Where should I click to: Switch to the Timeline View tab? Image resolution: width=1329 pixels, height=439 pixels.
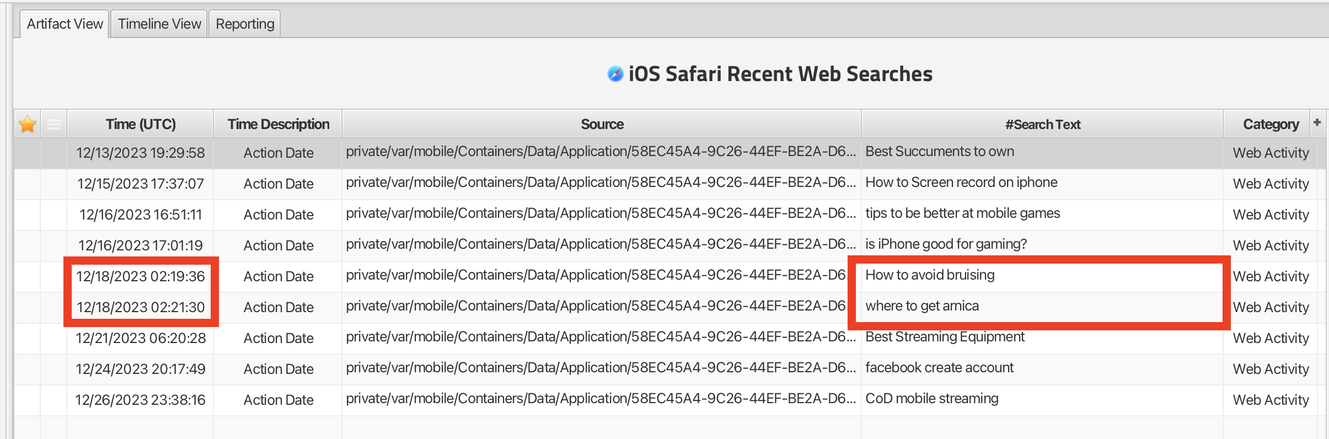[159, 24]
